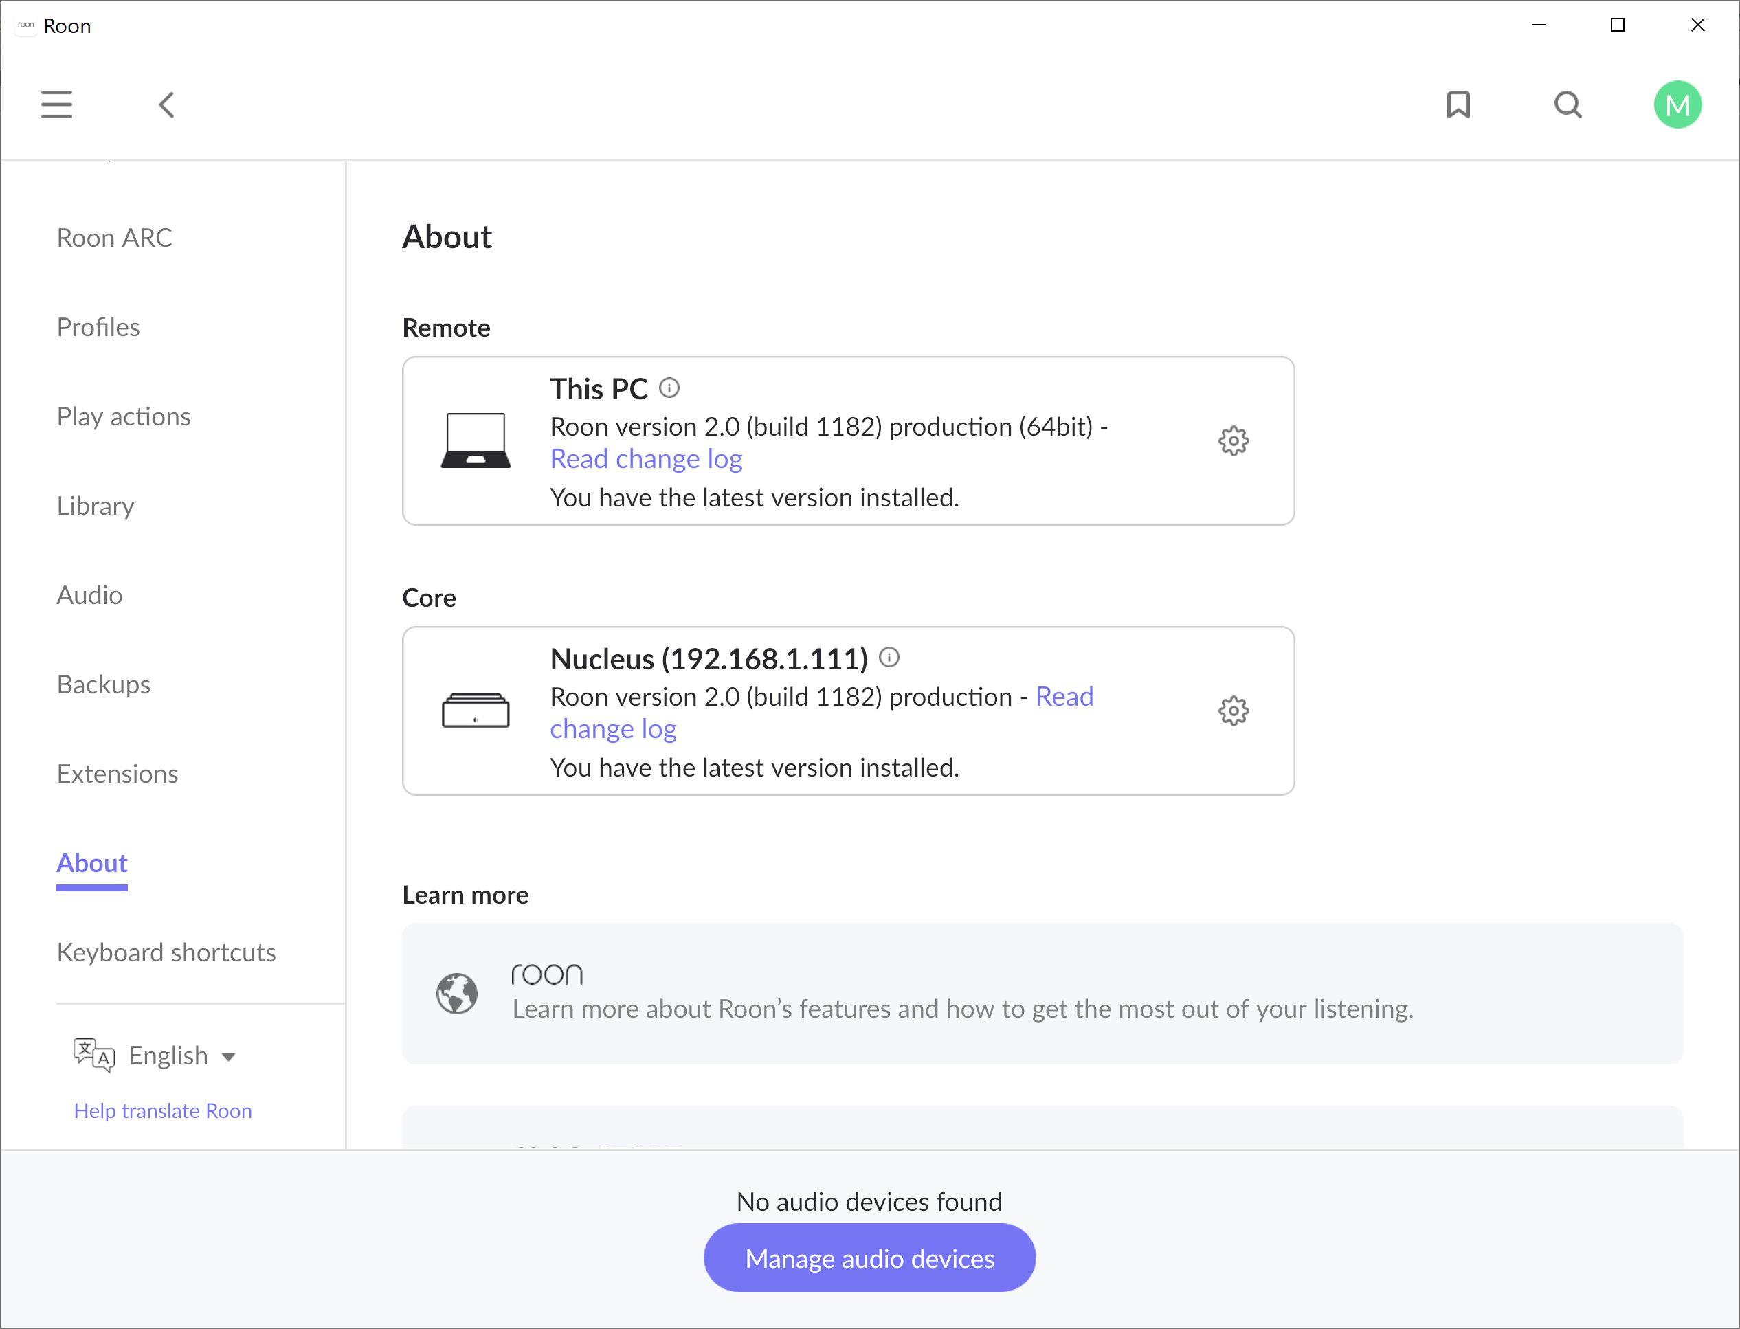1740x1329 pixels.
Task: Show info for This PC
Action: tap(669, 388)
